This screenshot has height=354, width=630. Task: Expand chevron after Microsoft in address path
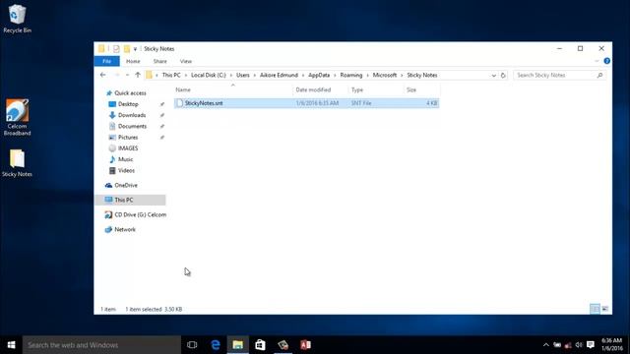[x=402, y=76]
